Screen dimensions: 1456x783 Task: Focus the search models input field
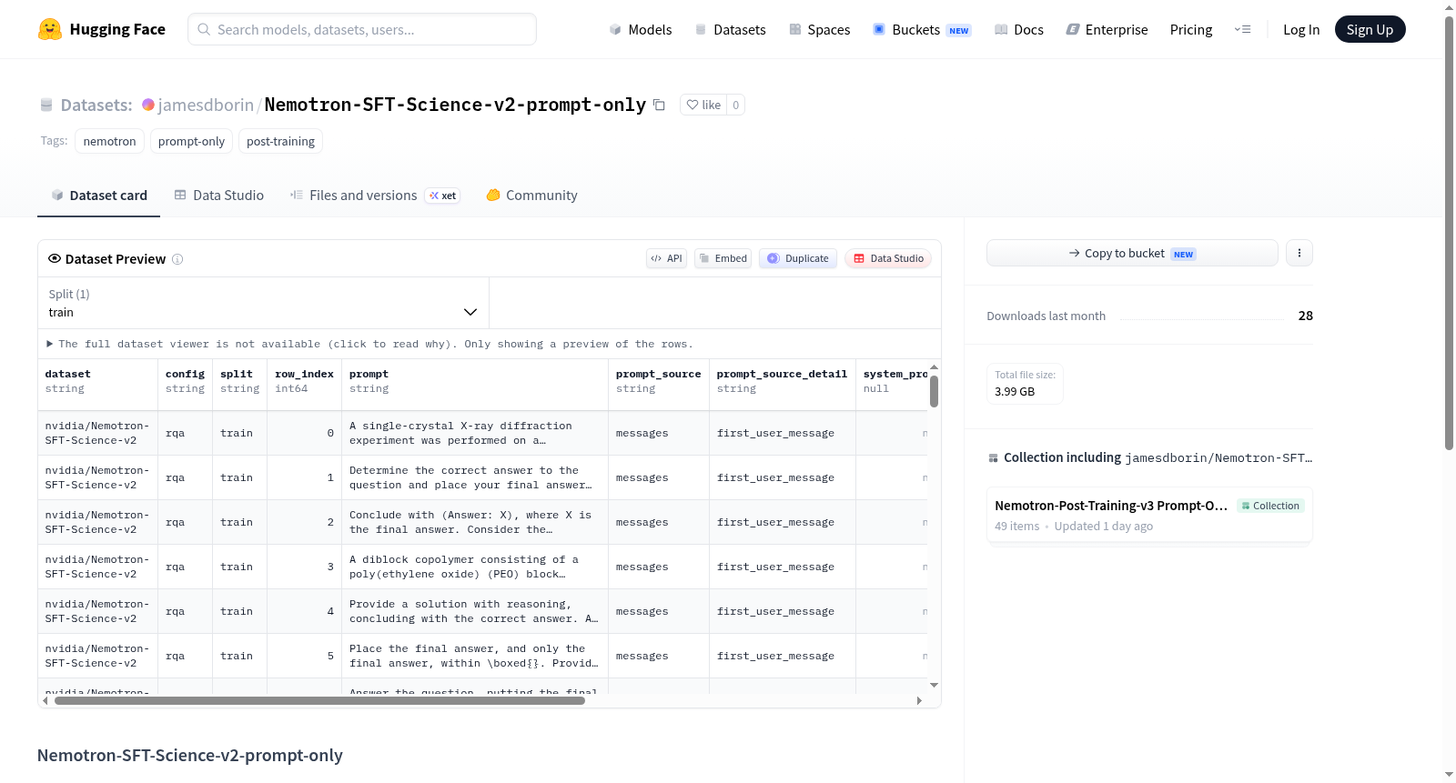pyautogui.click(x=362, y=29)
